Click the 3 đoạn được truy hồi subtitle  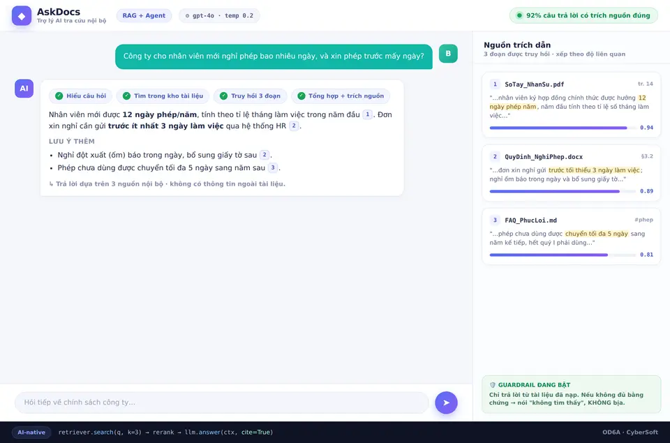coord(554,54)
